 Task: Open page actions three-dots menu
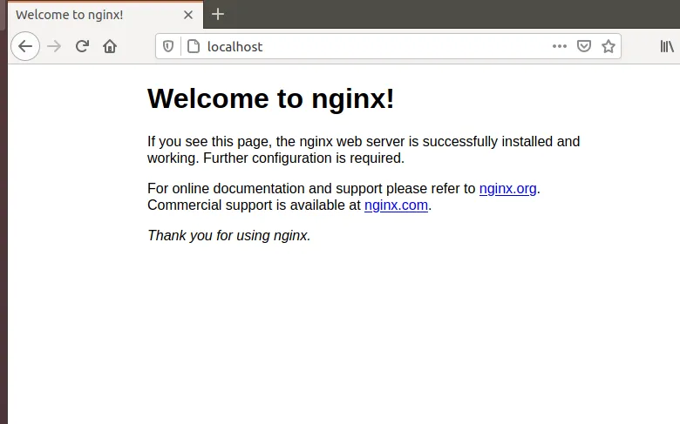point(560,46)
